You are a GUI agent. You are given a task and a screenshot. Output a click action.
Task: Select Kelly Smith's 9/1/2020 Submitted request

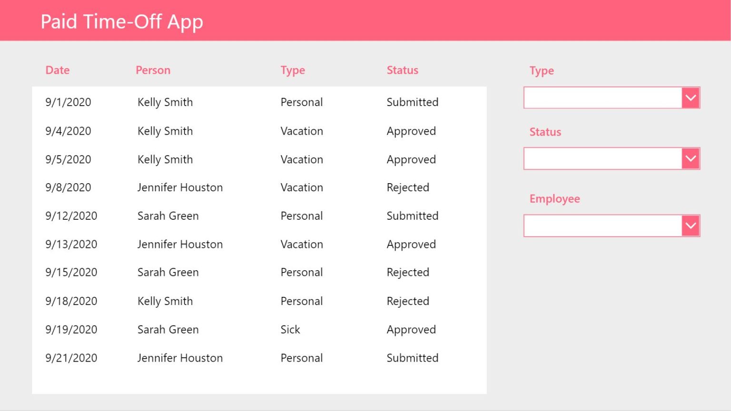[x=238, y=102]
